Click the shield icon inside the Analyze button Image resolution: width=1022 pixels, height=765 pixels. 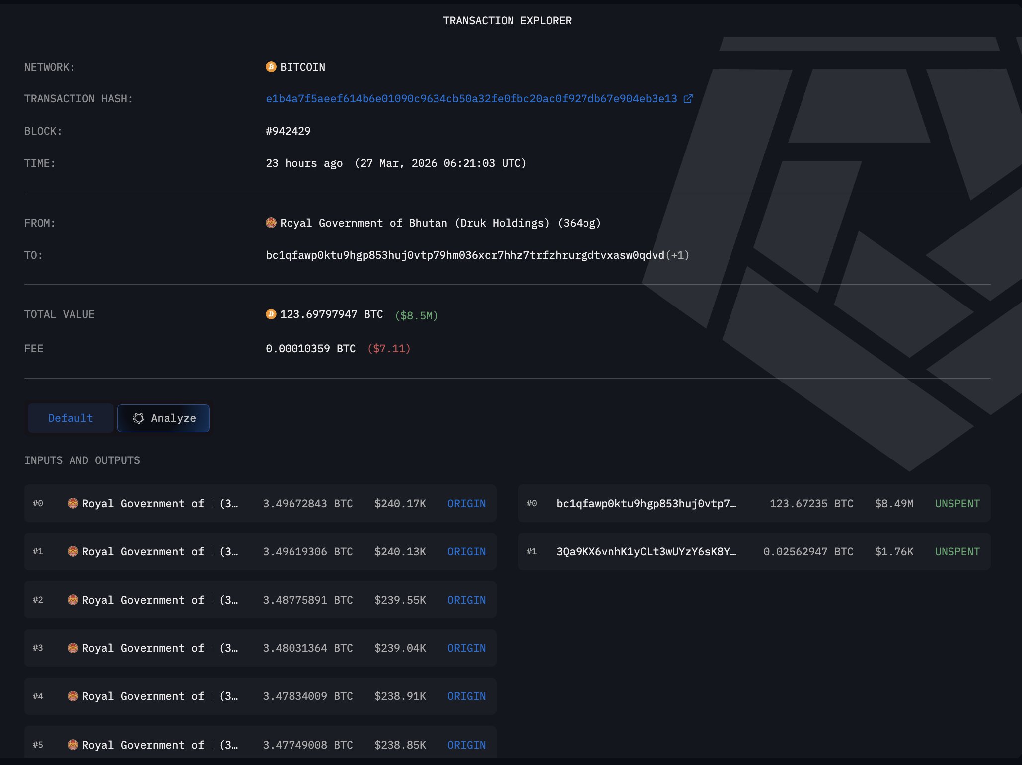(x=138, y=418)
